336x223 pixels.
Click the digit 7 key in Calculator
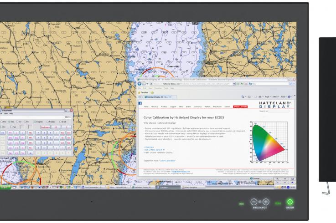(x=38, y=133)
